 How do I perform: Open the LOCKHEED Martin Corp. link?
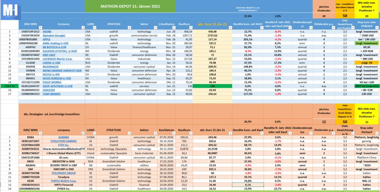click(58, 59)
